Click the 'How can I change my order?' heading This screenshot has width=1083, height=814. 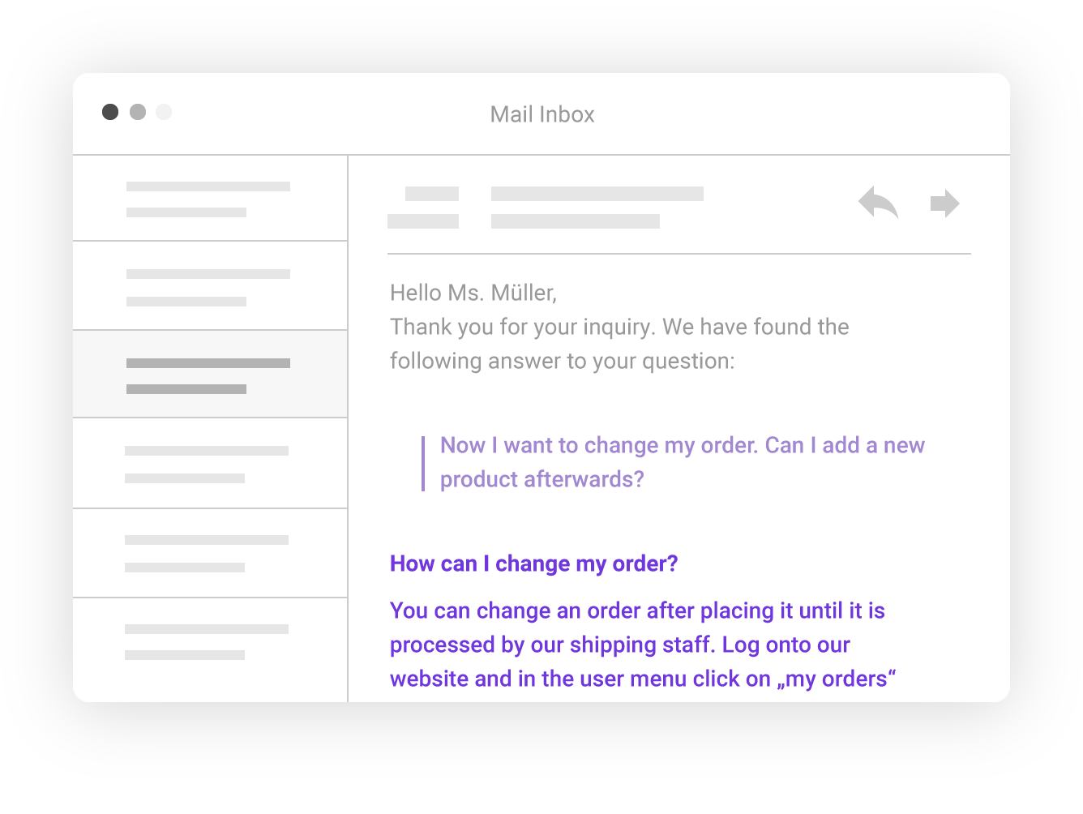[533, 563]
